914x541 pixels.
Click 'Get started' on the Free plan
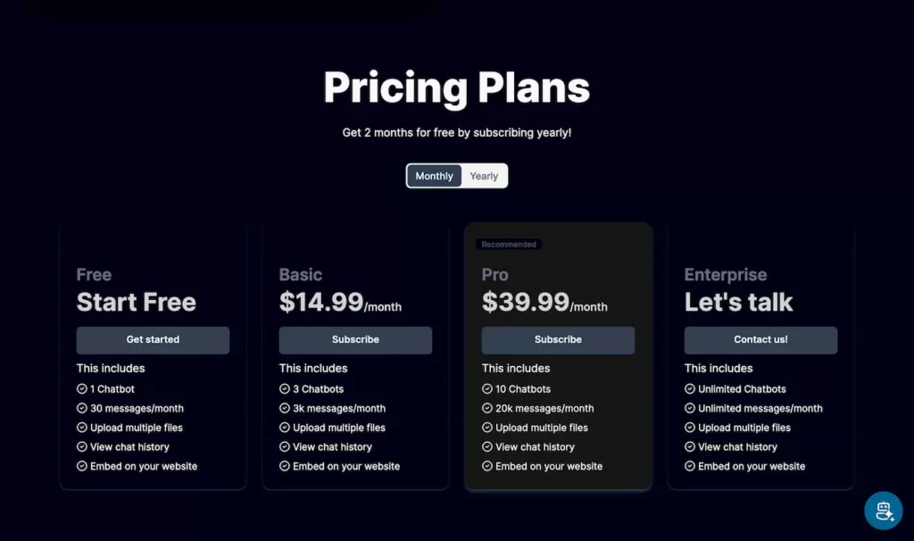tap(153, 340)
